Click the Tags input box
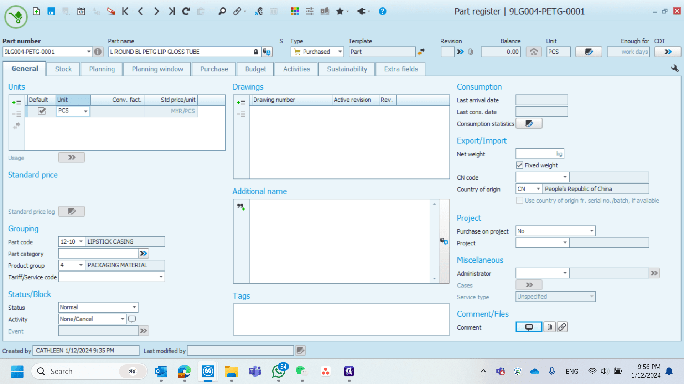The height and width of the screenshot is (384, 684). coord(341,319)
